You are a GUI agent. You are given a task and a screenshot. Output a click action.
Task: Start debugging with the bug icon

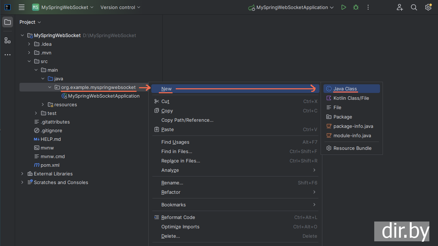point(356,7)
